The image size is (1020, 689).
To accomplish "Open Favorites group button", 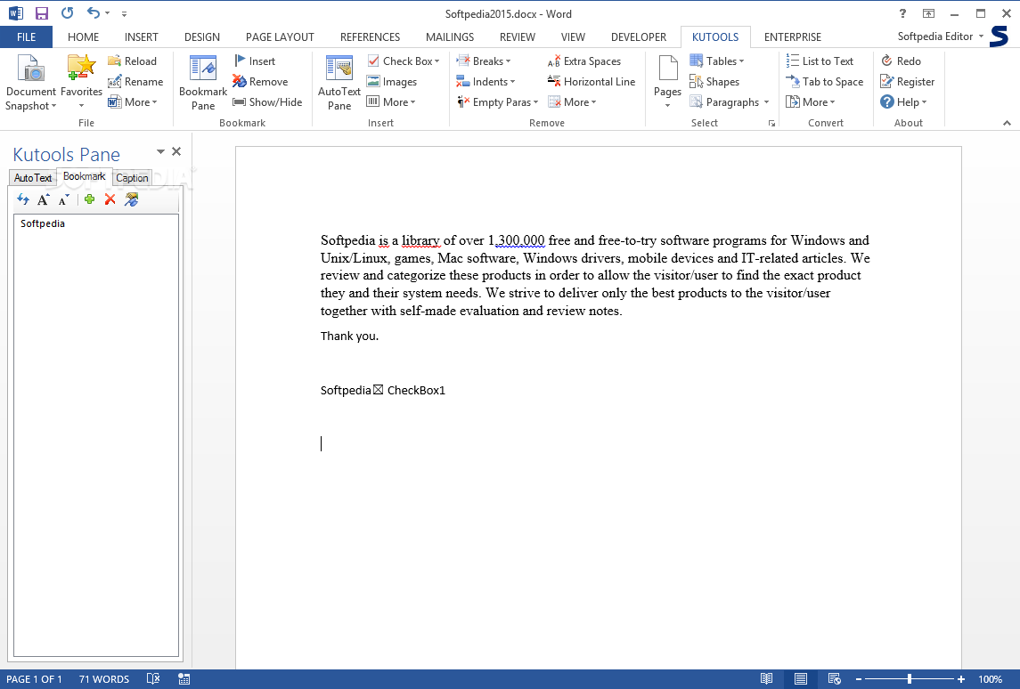I will [81, 83].
